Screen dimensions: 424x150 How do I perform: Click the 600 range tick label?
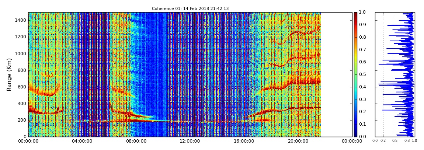[22, 87]
